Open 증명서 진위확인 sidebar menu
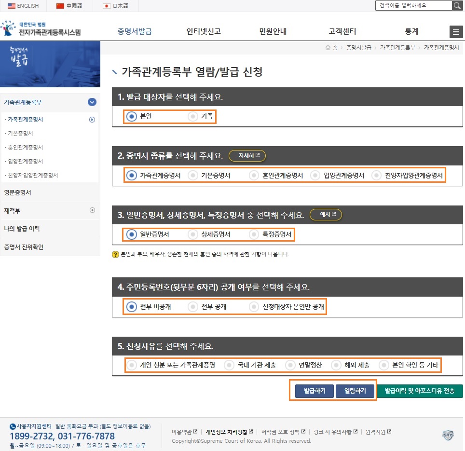465x451 pixels. (24, 247)
